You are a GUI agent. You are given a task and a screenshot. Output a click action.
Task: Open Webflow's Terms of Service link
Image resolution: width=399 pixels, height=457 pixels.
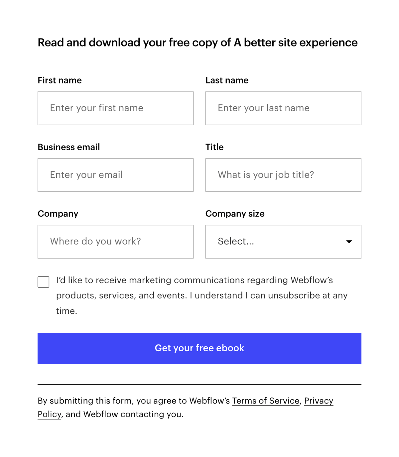click(265, 401)
